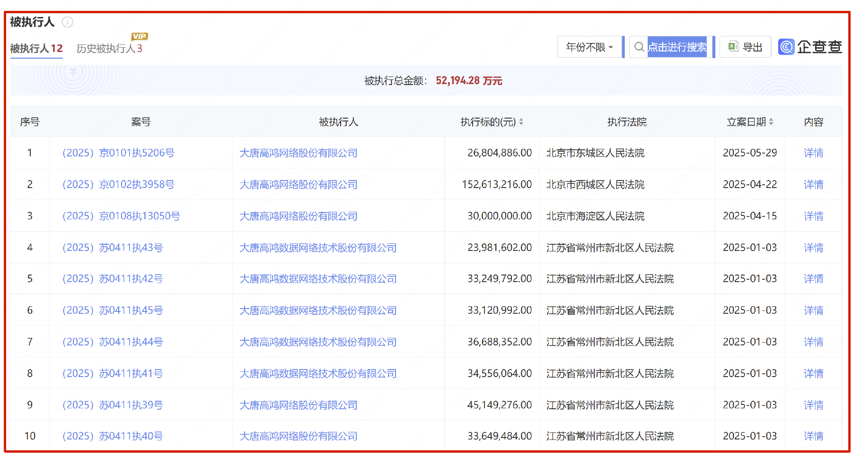Open 大唐高鸿数据网络技术股份有限公司 in row 6
This screenshot has height=456, width=853.
point(318,310)
